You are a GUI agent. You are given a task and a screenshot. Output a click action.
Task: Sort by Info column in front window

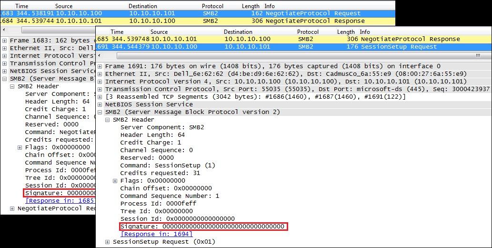[x=365, y=32]
